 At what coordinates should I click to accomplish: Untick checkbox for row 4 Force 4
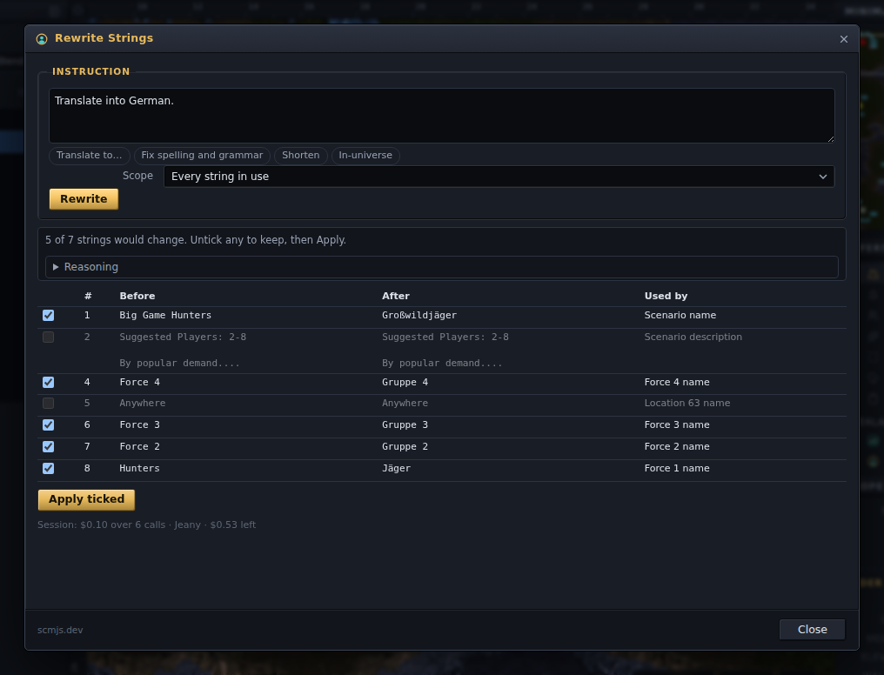point(49,383)
